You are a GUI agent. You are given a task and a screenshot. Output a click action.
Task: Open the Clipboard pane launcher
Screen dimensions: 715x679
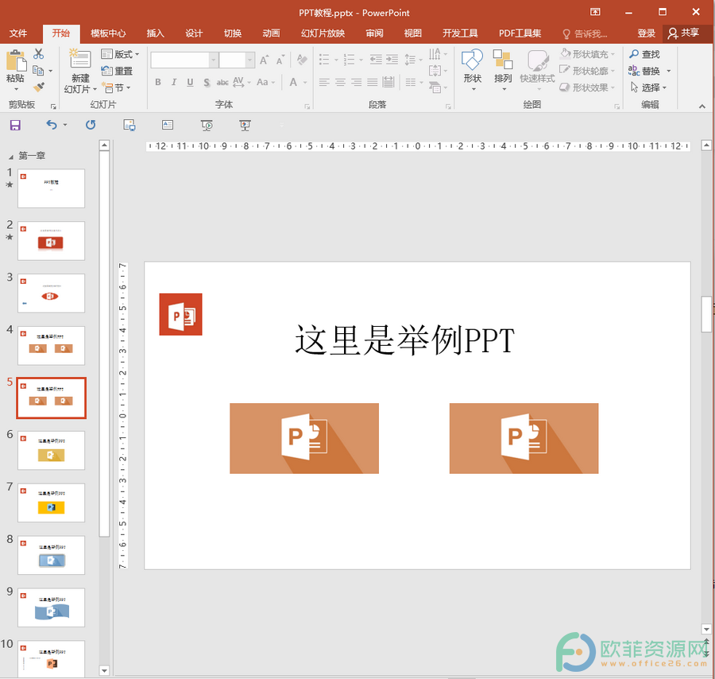pos(53,107)
